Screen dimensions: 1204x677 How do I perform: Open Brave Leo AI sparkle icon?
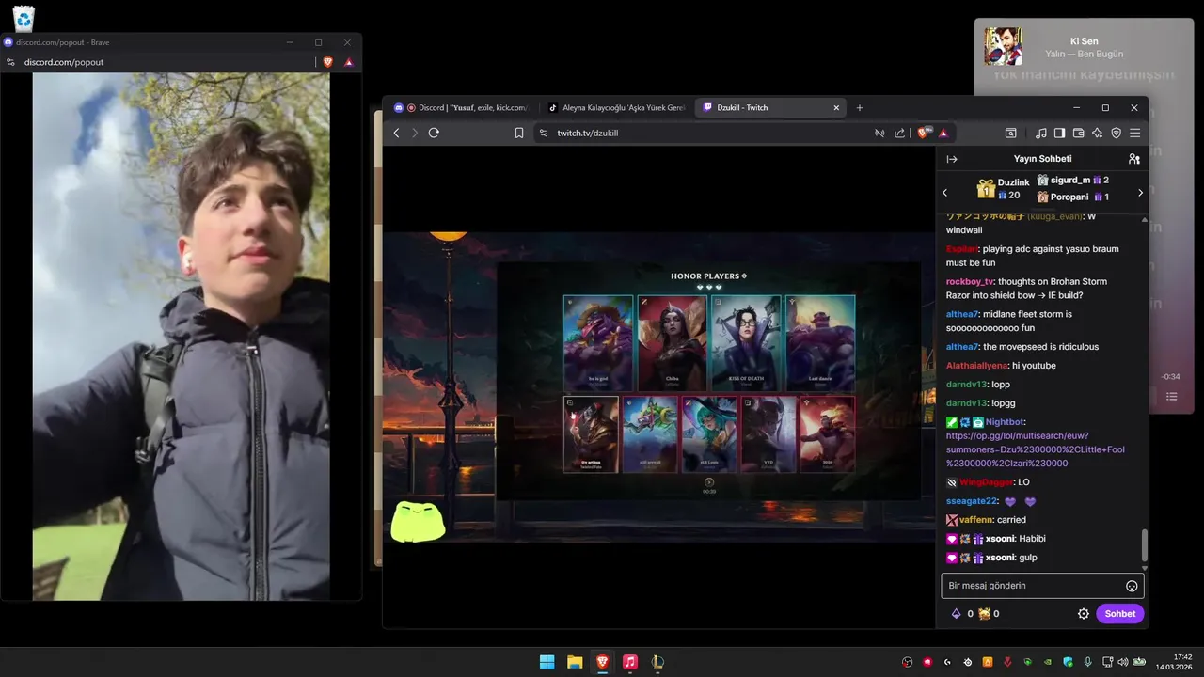(x=1097, y=133)
